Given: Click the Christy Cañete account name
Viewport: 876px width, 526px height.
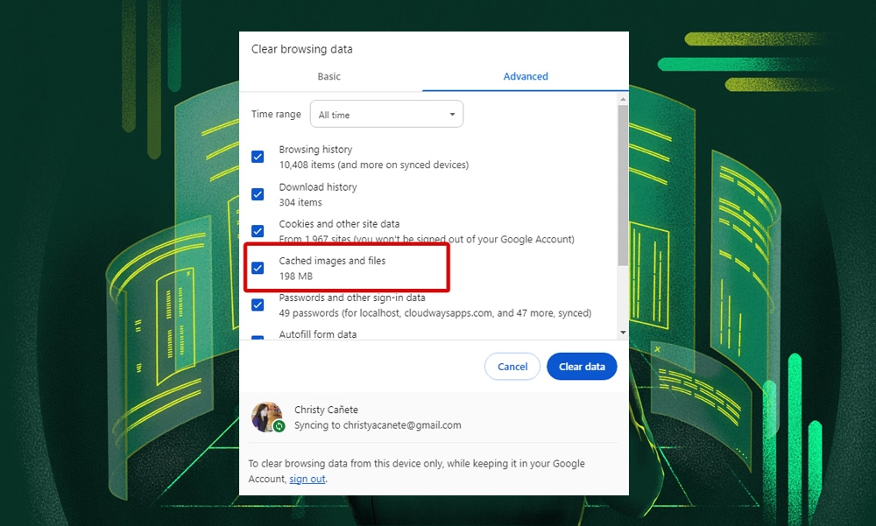Looking at the screenshot, I should pyautogui.click(x=327, y=410).
